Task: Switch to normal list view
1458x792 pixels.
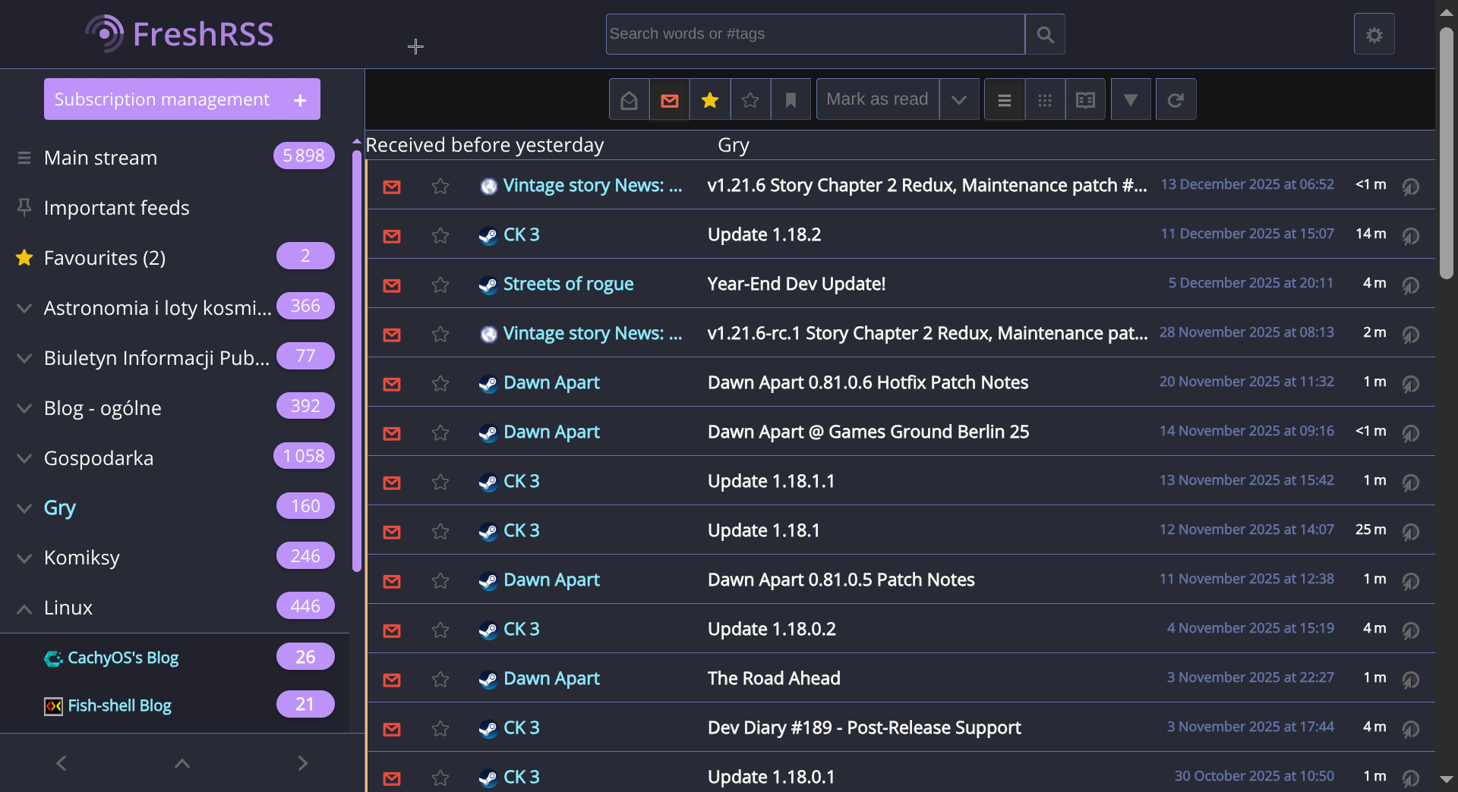Action: pyautogui.click(x=1005, y=99)
